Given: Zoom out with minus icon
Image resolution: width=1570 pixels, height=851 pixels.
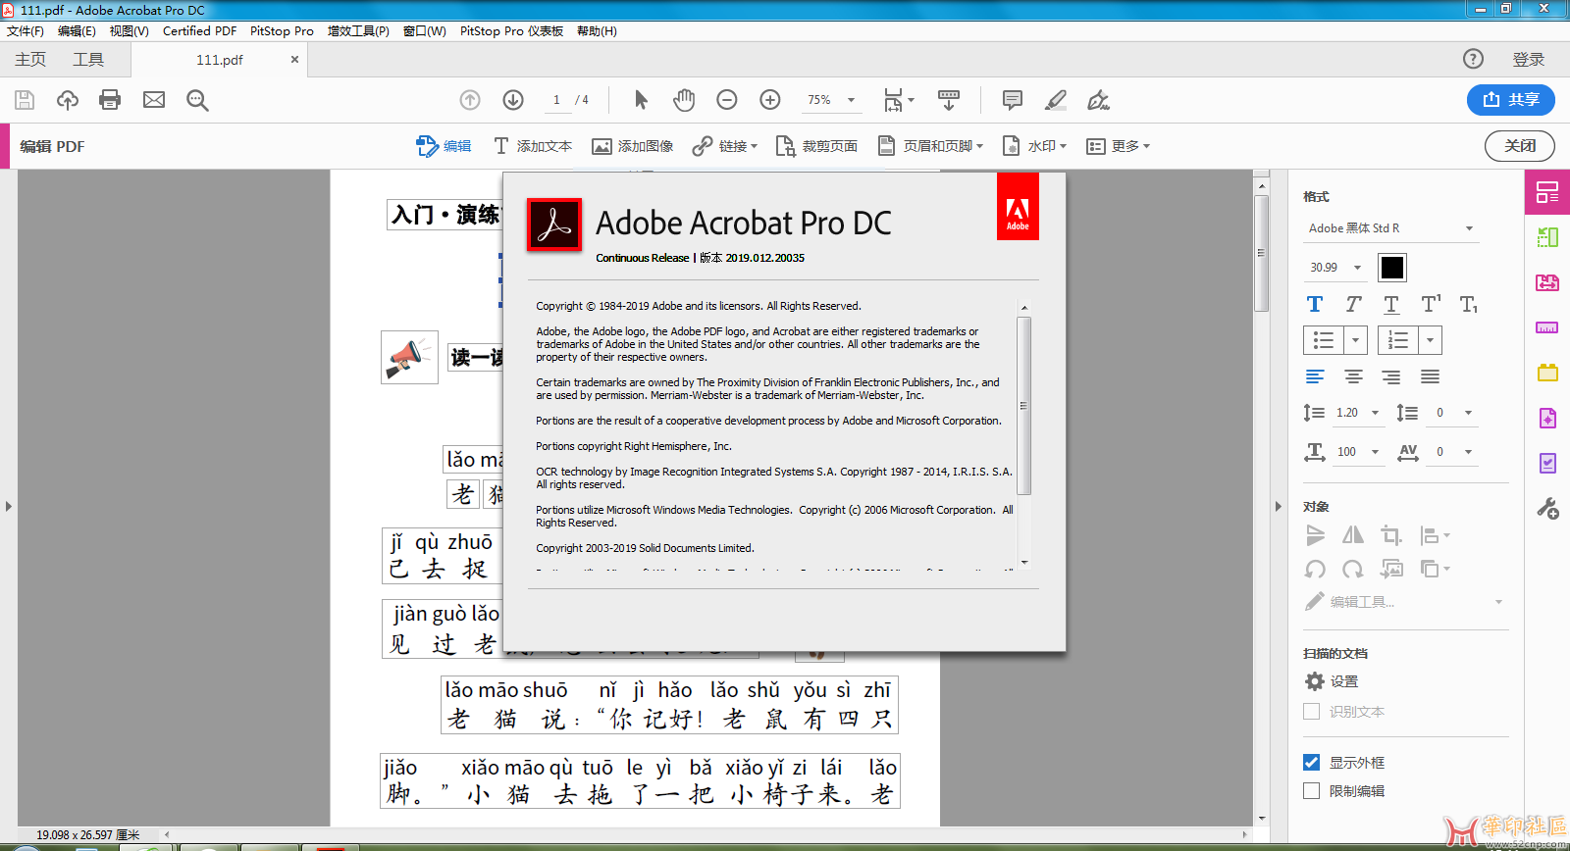Looking at the screenshot, I should click(727, 100).
